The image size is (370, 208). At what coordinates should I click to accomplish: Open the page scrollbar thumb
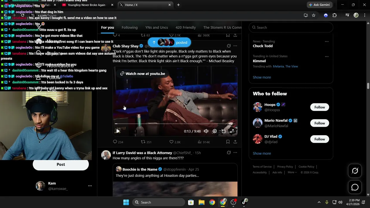coord(368,86)
